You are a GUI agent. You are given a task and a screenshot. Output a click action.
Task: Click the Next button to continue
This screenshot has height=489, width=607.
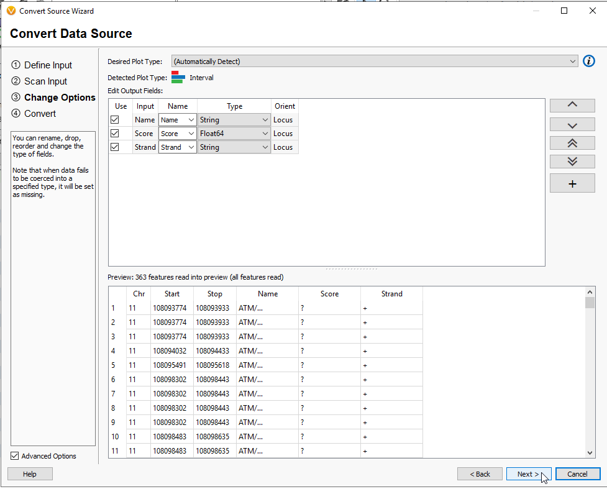(x=528, y=473)
